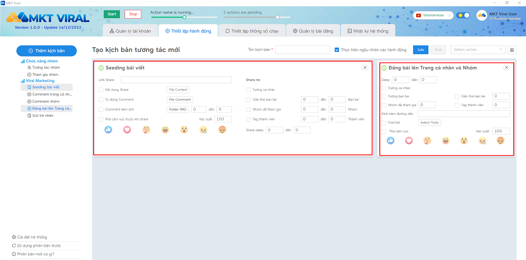Click the grid layout icon beside Select action
Viewport: 526px width, 260px height.
513,50
